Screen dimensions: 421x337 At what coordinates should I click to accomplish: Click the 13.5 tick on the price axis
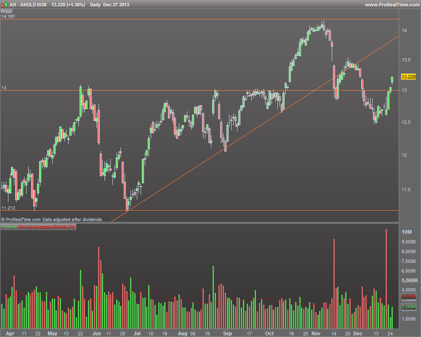[406, 60]
